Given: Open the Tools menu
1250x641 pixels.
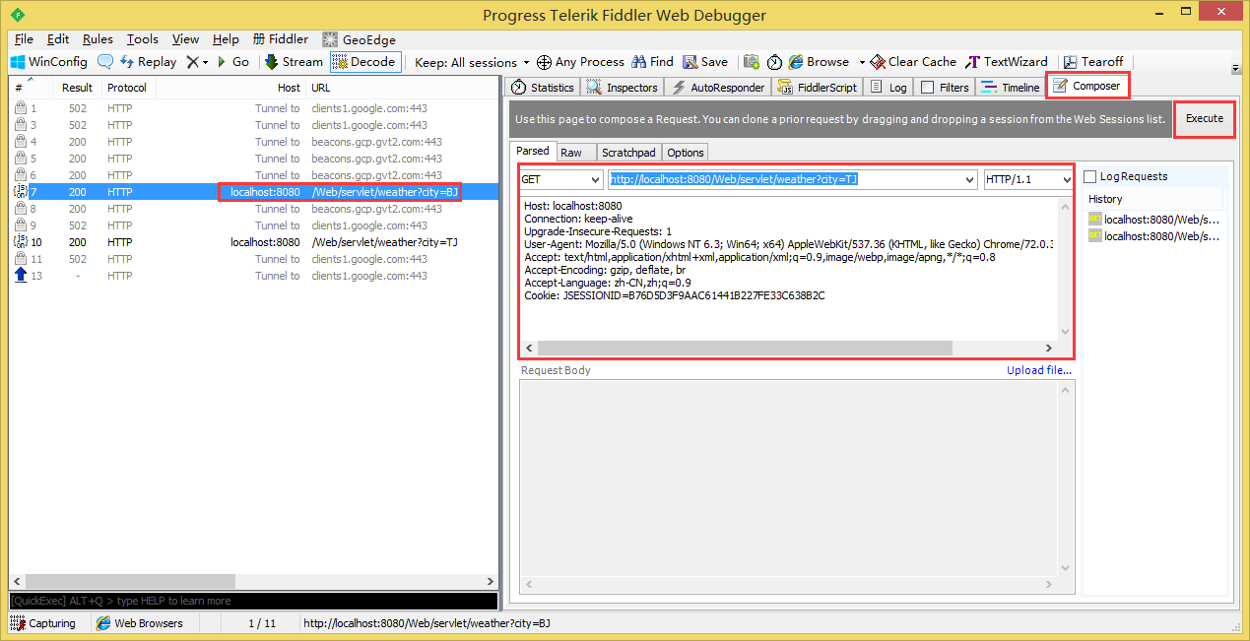Looking at the screenshot, I should [x=142, y=39].
